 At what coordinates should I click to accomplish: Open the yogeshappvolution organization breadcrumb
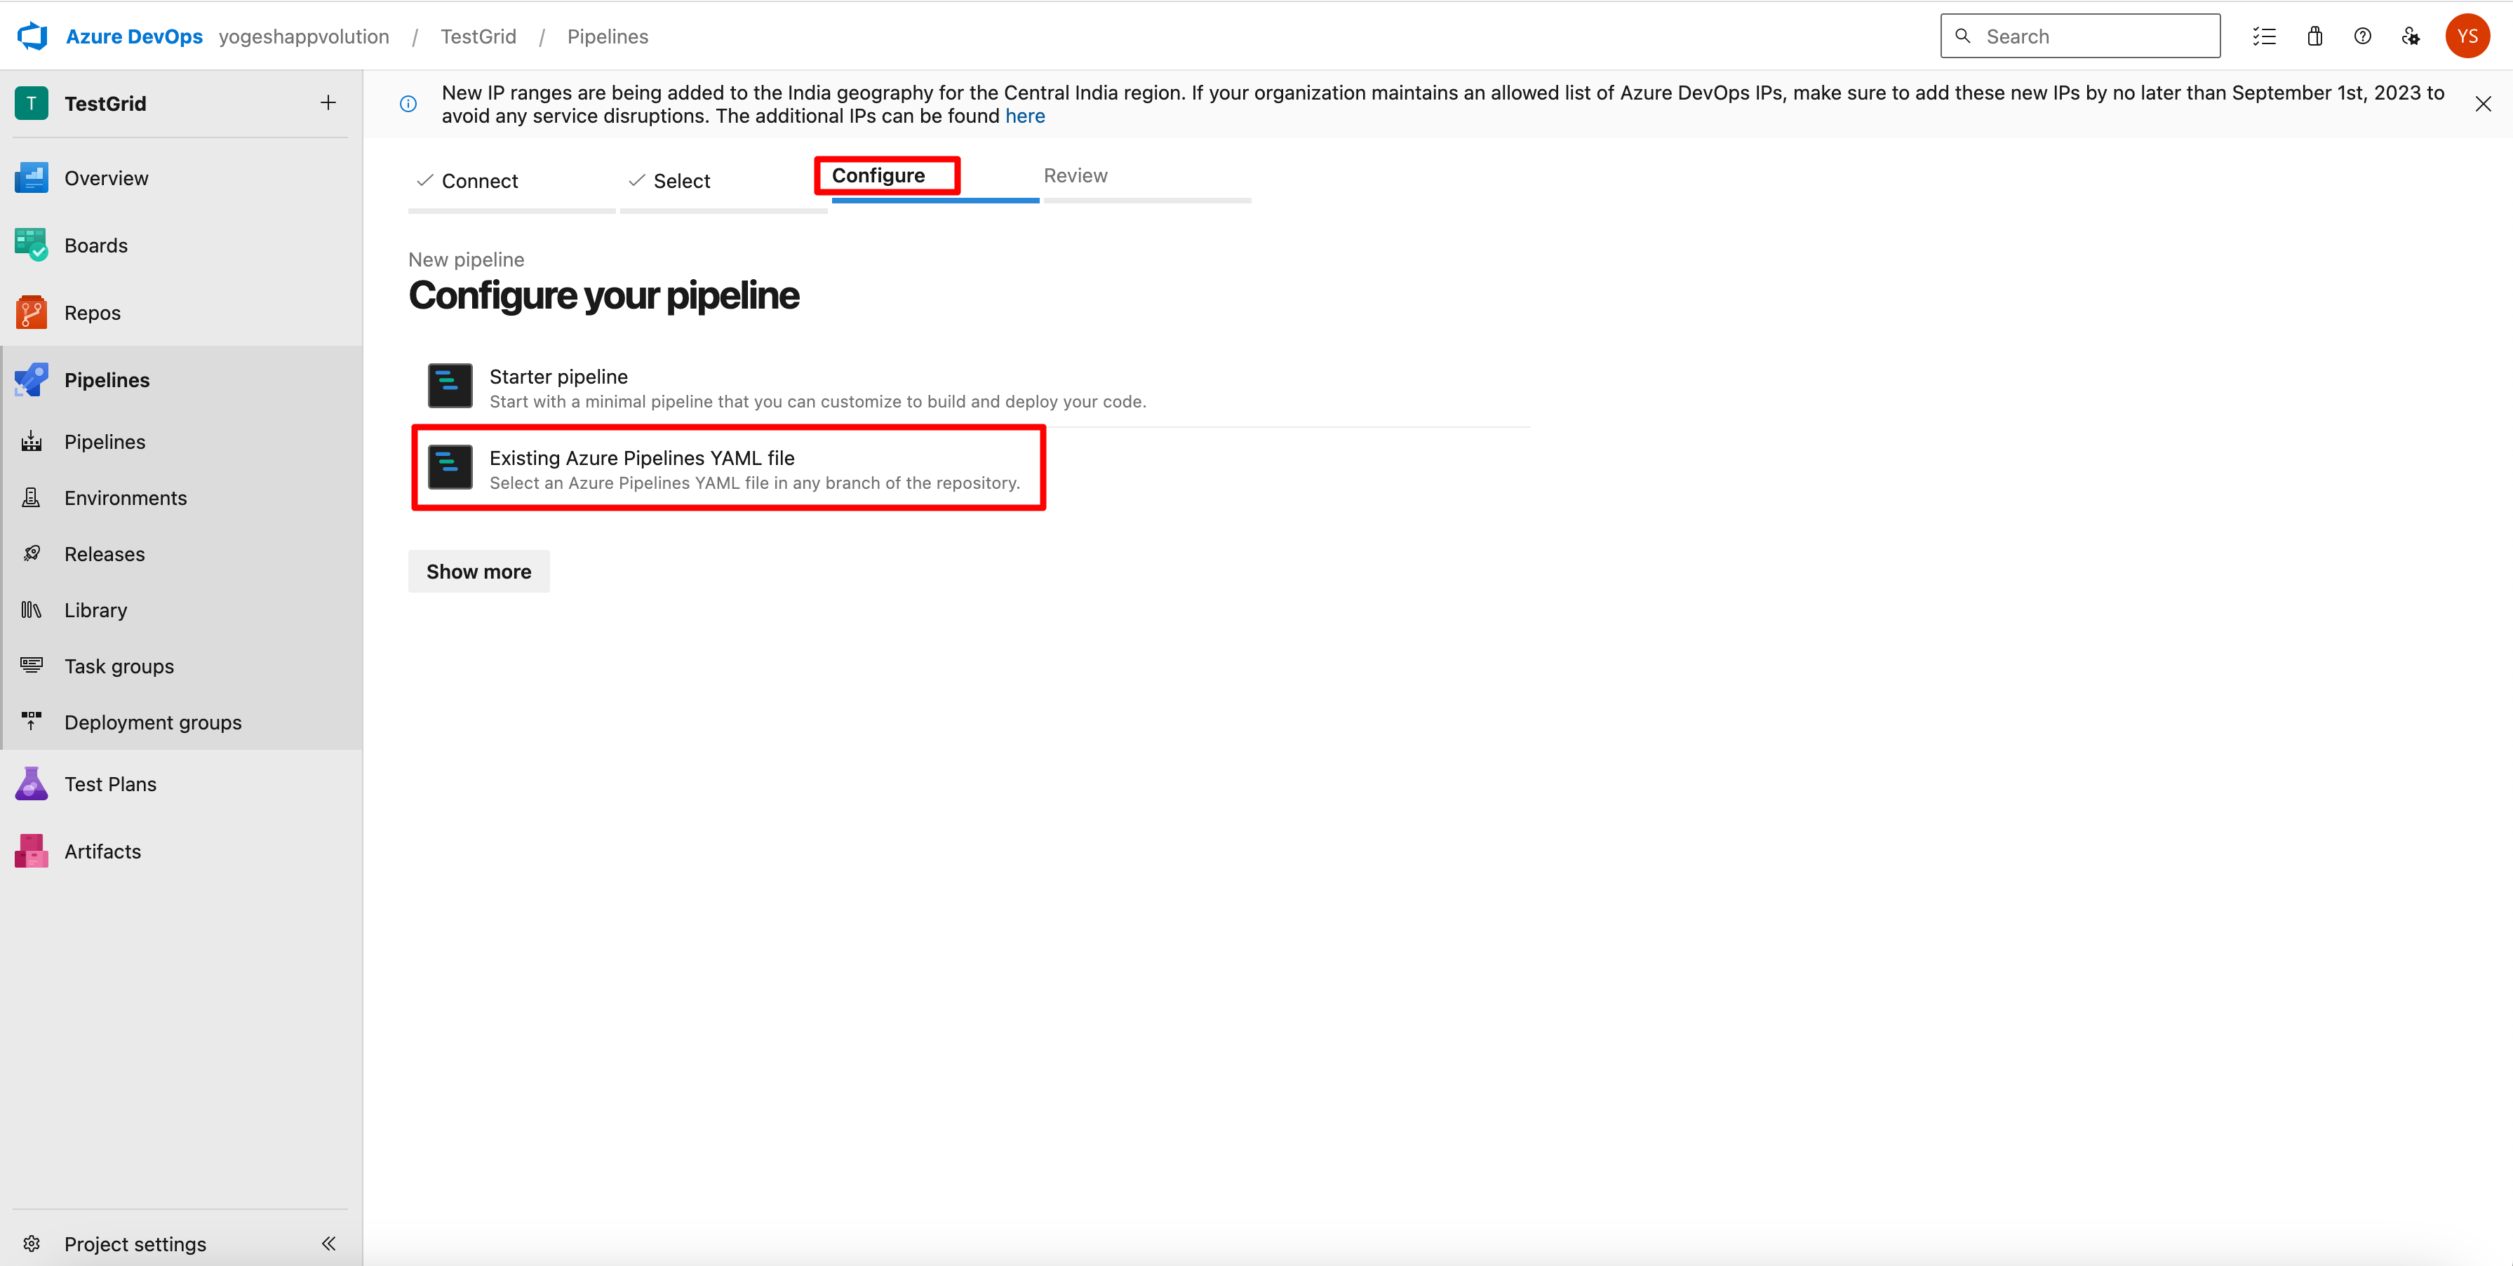(303, 36)
